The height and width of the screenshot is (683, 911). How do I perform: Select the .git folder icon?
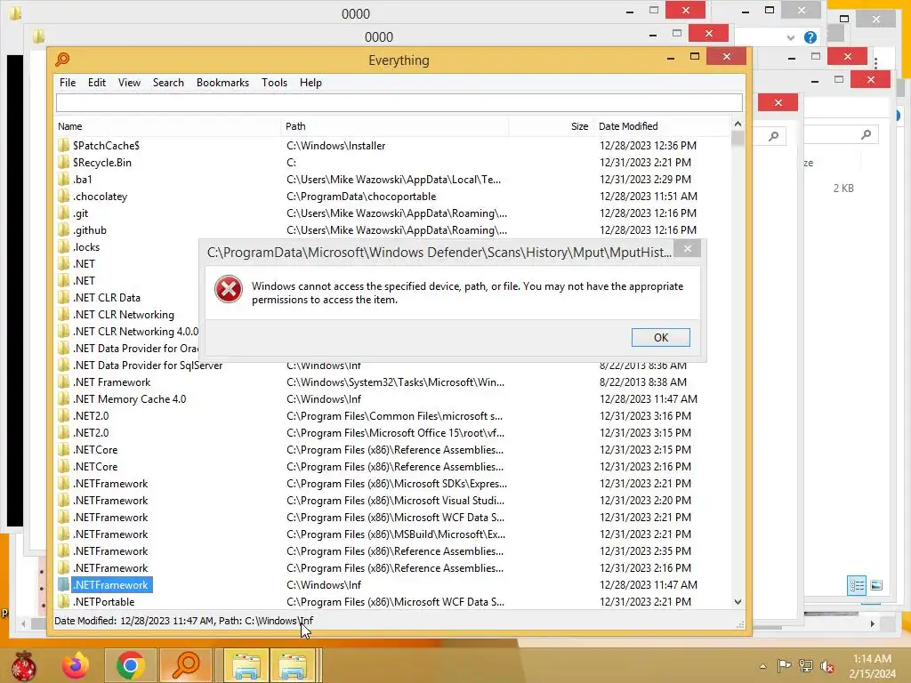pyautogui.click(x=63, y=213)
